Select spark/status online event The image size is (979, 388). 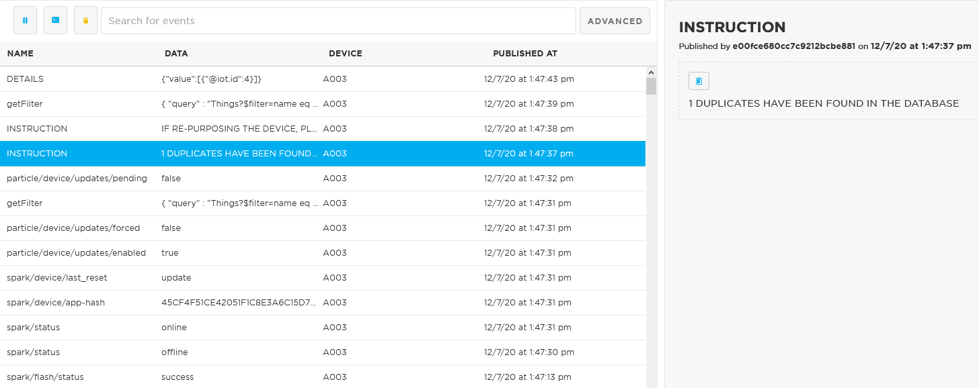(323, 328)
